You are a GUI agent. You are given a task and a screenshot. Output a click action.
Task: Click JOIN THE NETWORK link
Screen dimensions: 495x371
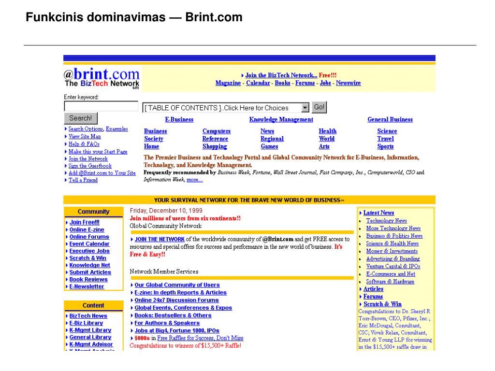(x=160, y=240)
